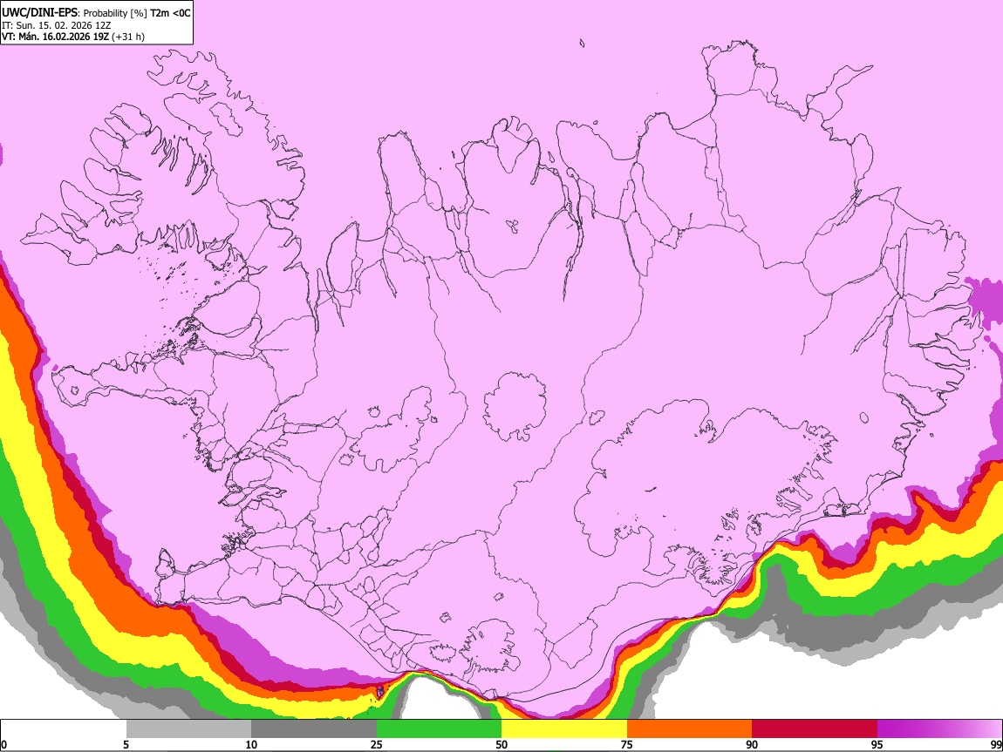Click the 'VT: Mán. 16.02.2026 19Z' line
Screen dimensions: 1003x752
[56, 37]
